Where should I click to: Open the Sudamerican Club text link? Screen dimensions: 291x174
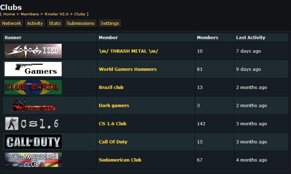tap(120, 160)
